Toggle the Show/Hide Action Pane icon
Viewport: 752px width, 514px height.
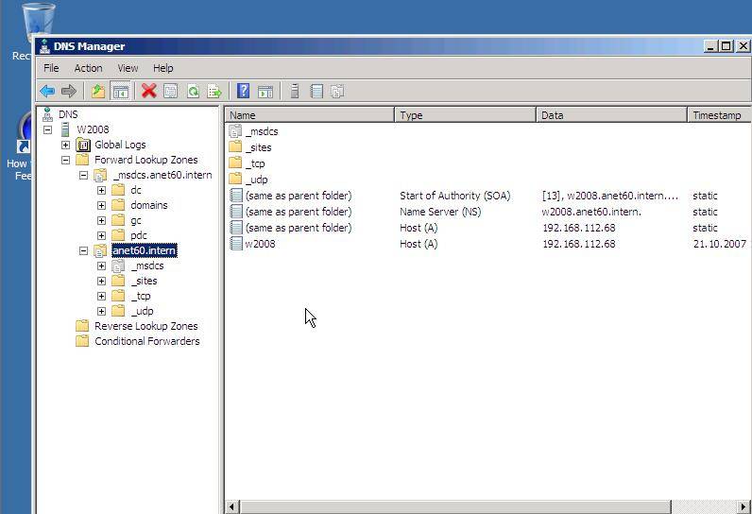pos(265,91)
